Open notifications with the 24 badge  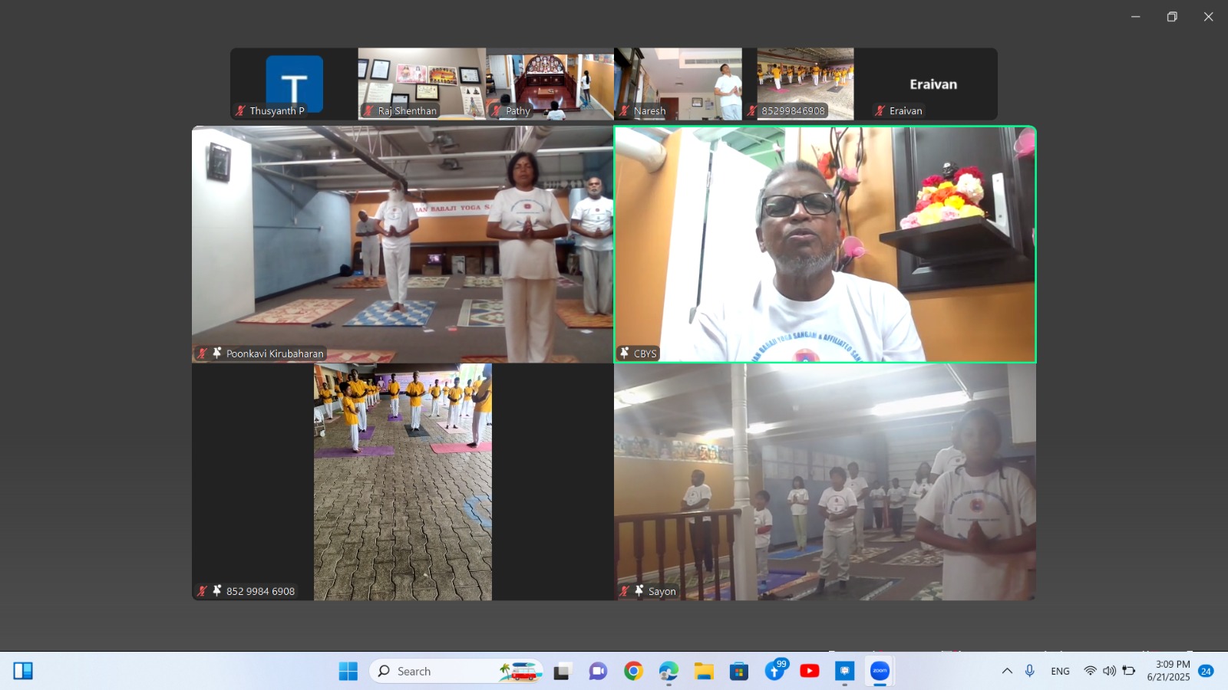(x=1206, y=672)
